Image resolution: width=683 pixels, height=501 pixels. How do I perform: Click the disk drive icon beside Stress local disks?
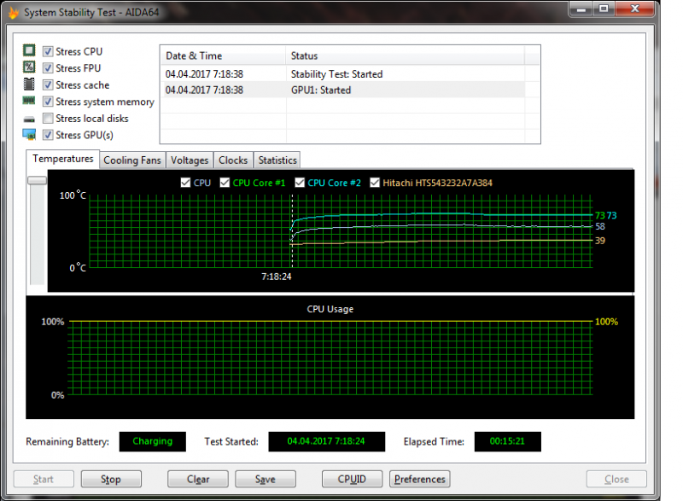(x=28, y=119)
